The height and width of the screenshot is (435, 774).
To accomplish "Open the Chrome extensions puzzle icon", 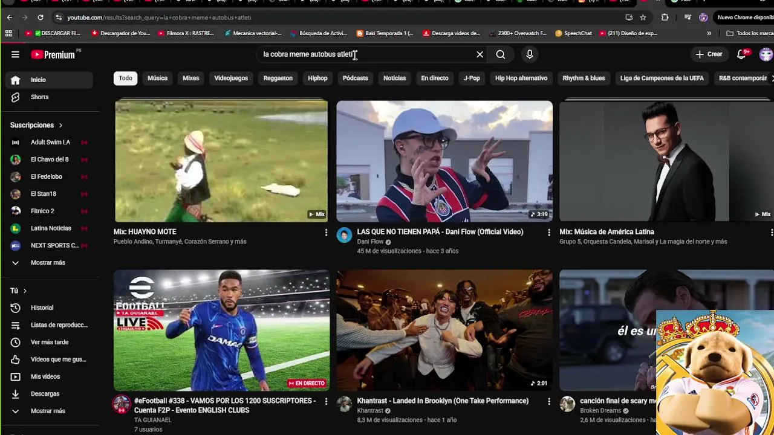I will click(x=665, y=18).
